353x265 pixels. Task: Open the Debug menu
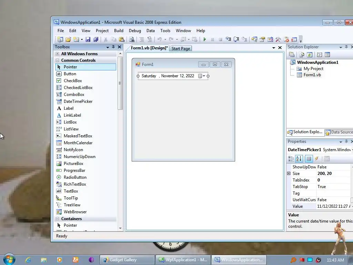click(135, 31)
